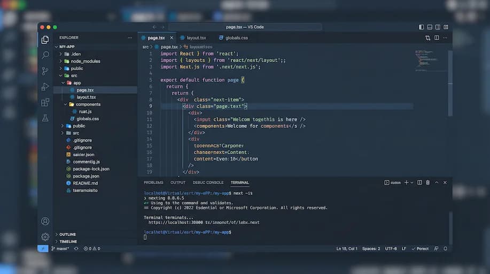Synchronize changes in the status bar
This screenshot has width=490, height=274.
pyautogui.click(x=76, y=249)
